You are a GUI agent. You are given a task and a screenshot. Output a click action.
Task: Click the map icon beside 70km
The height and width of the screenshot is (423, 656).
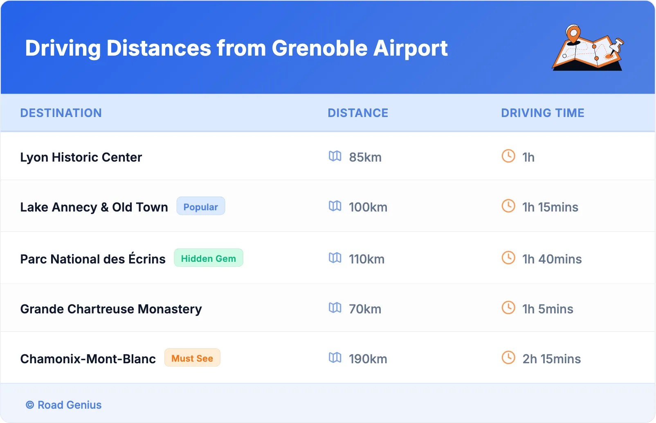[x=335, y=308]
